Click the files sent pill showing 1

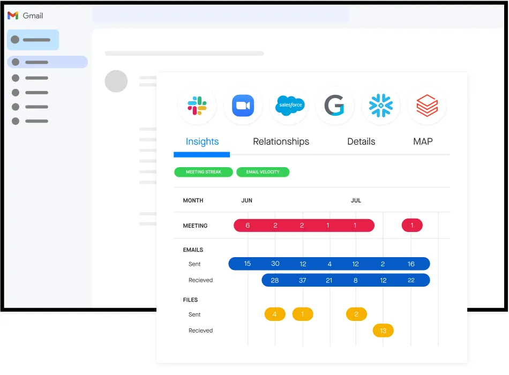303,314
